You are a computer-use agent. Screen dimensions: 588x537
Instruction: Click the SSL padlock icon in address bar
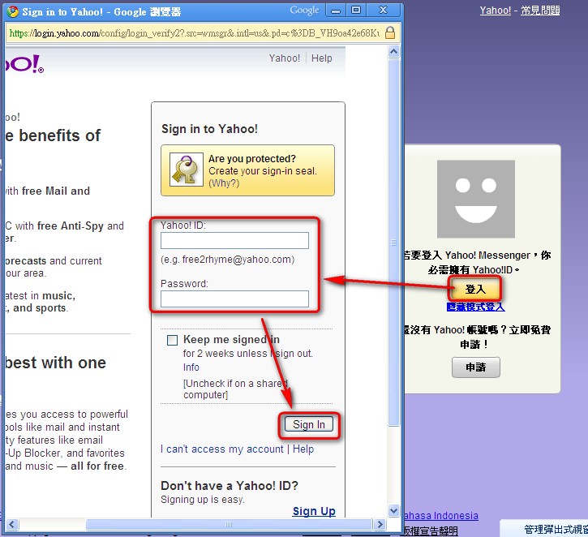click(x=390, y=33)
